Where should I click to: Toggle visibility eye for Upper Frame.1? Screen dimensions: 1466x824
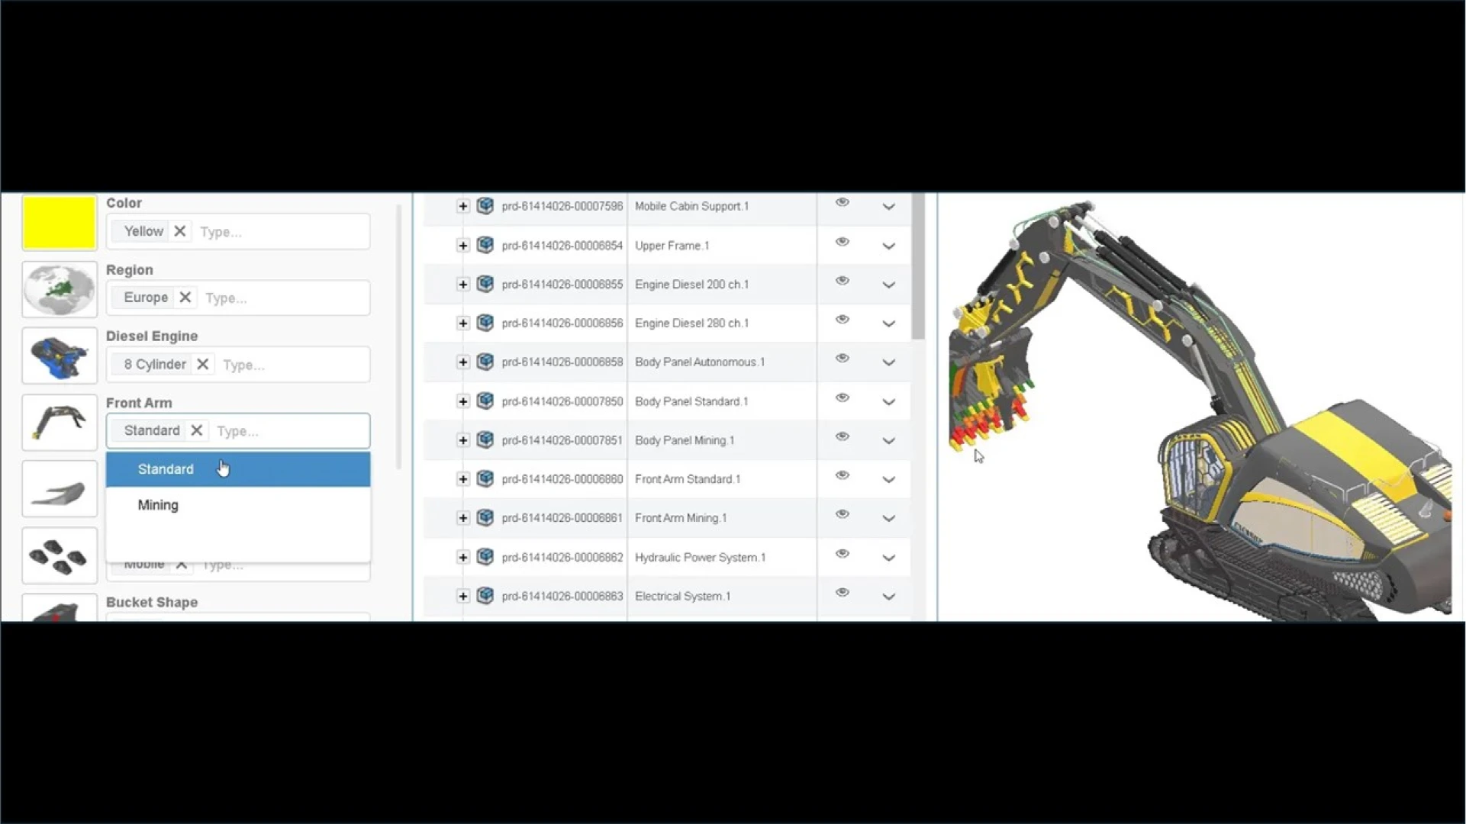[x=843, y=242]
